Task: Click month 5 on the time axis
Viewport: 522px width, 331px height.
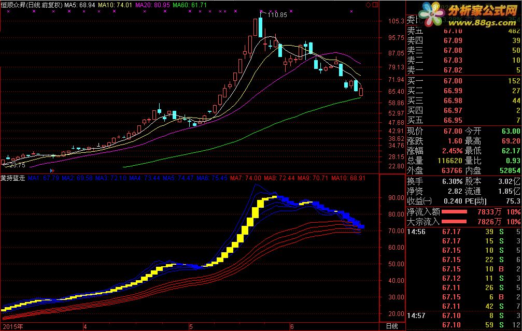Action: (191, 326)
